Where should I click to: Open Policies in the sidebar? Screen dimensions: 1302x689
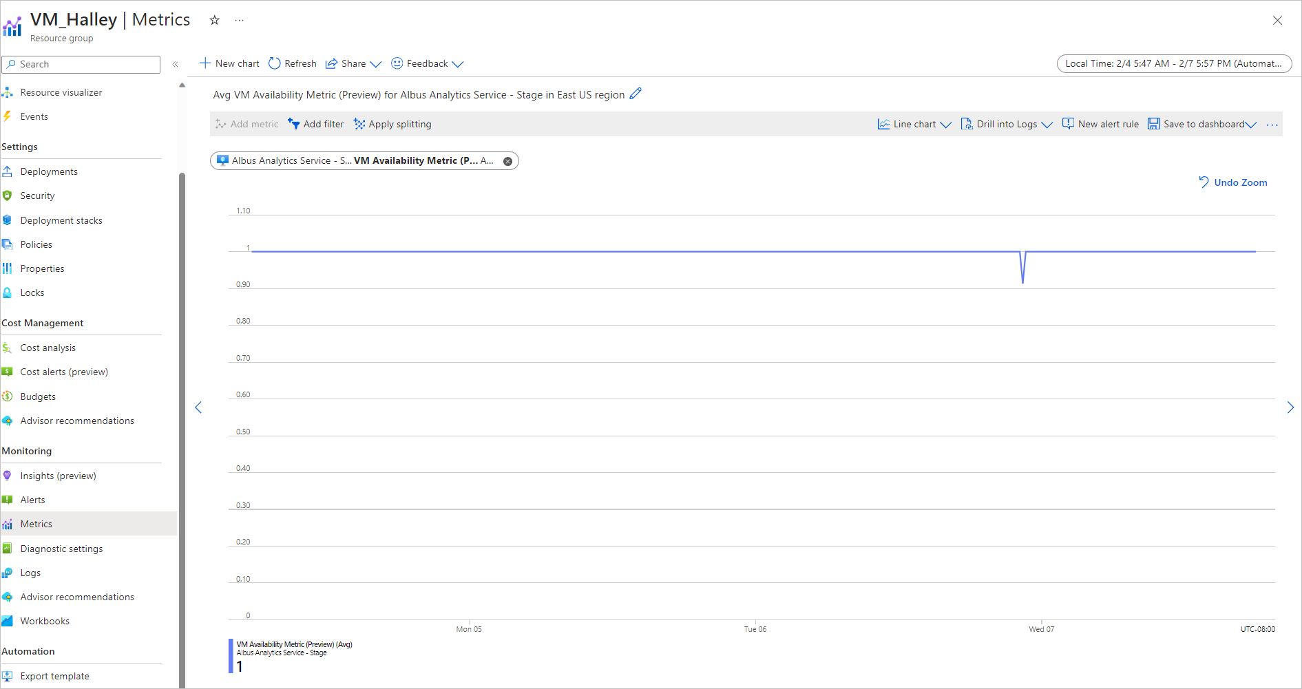(x=36, y=244)
